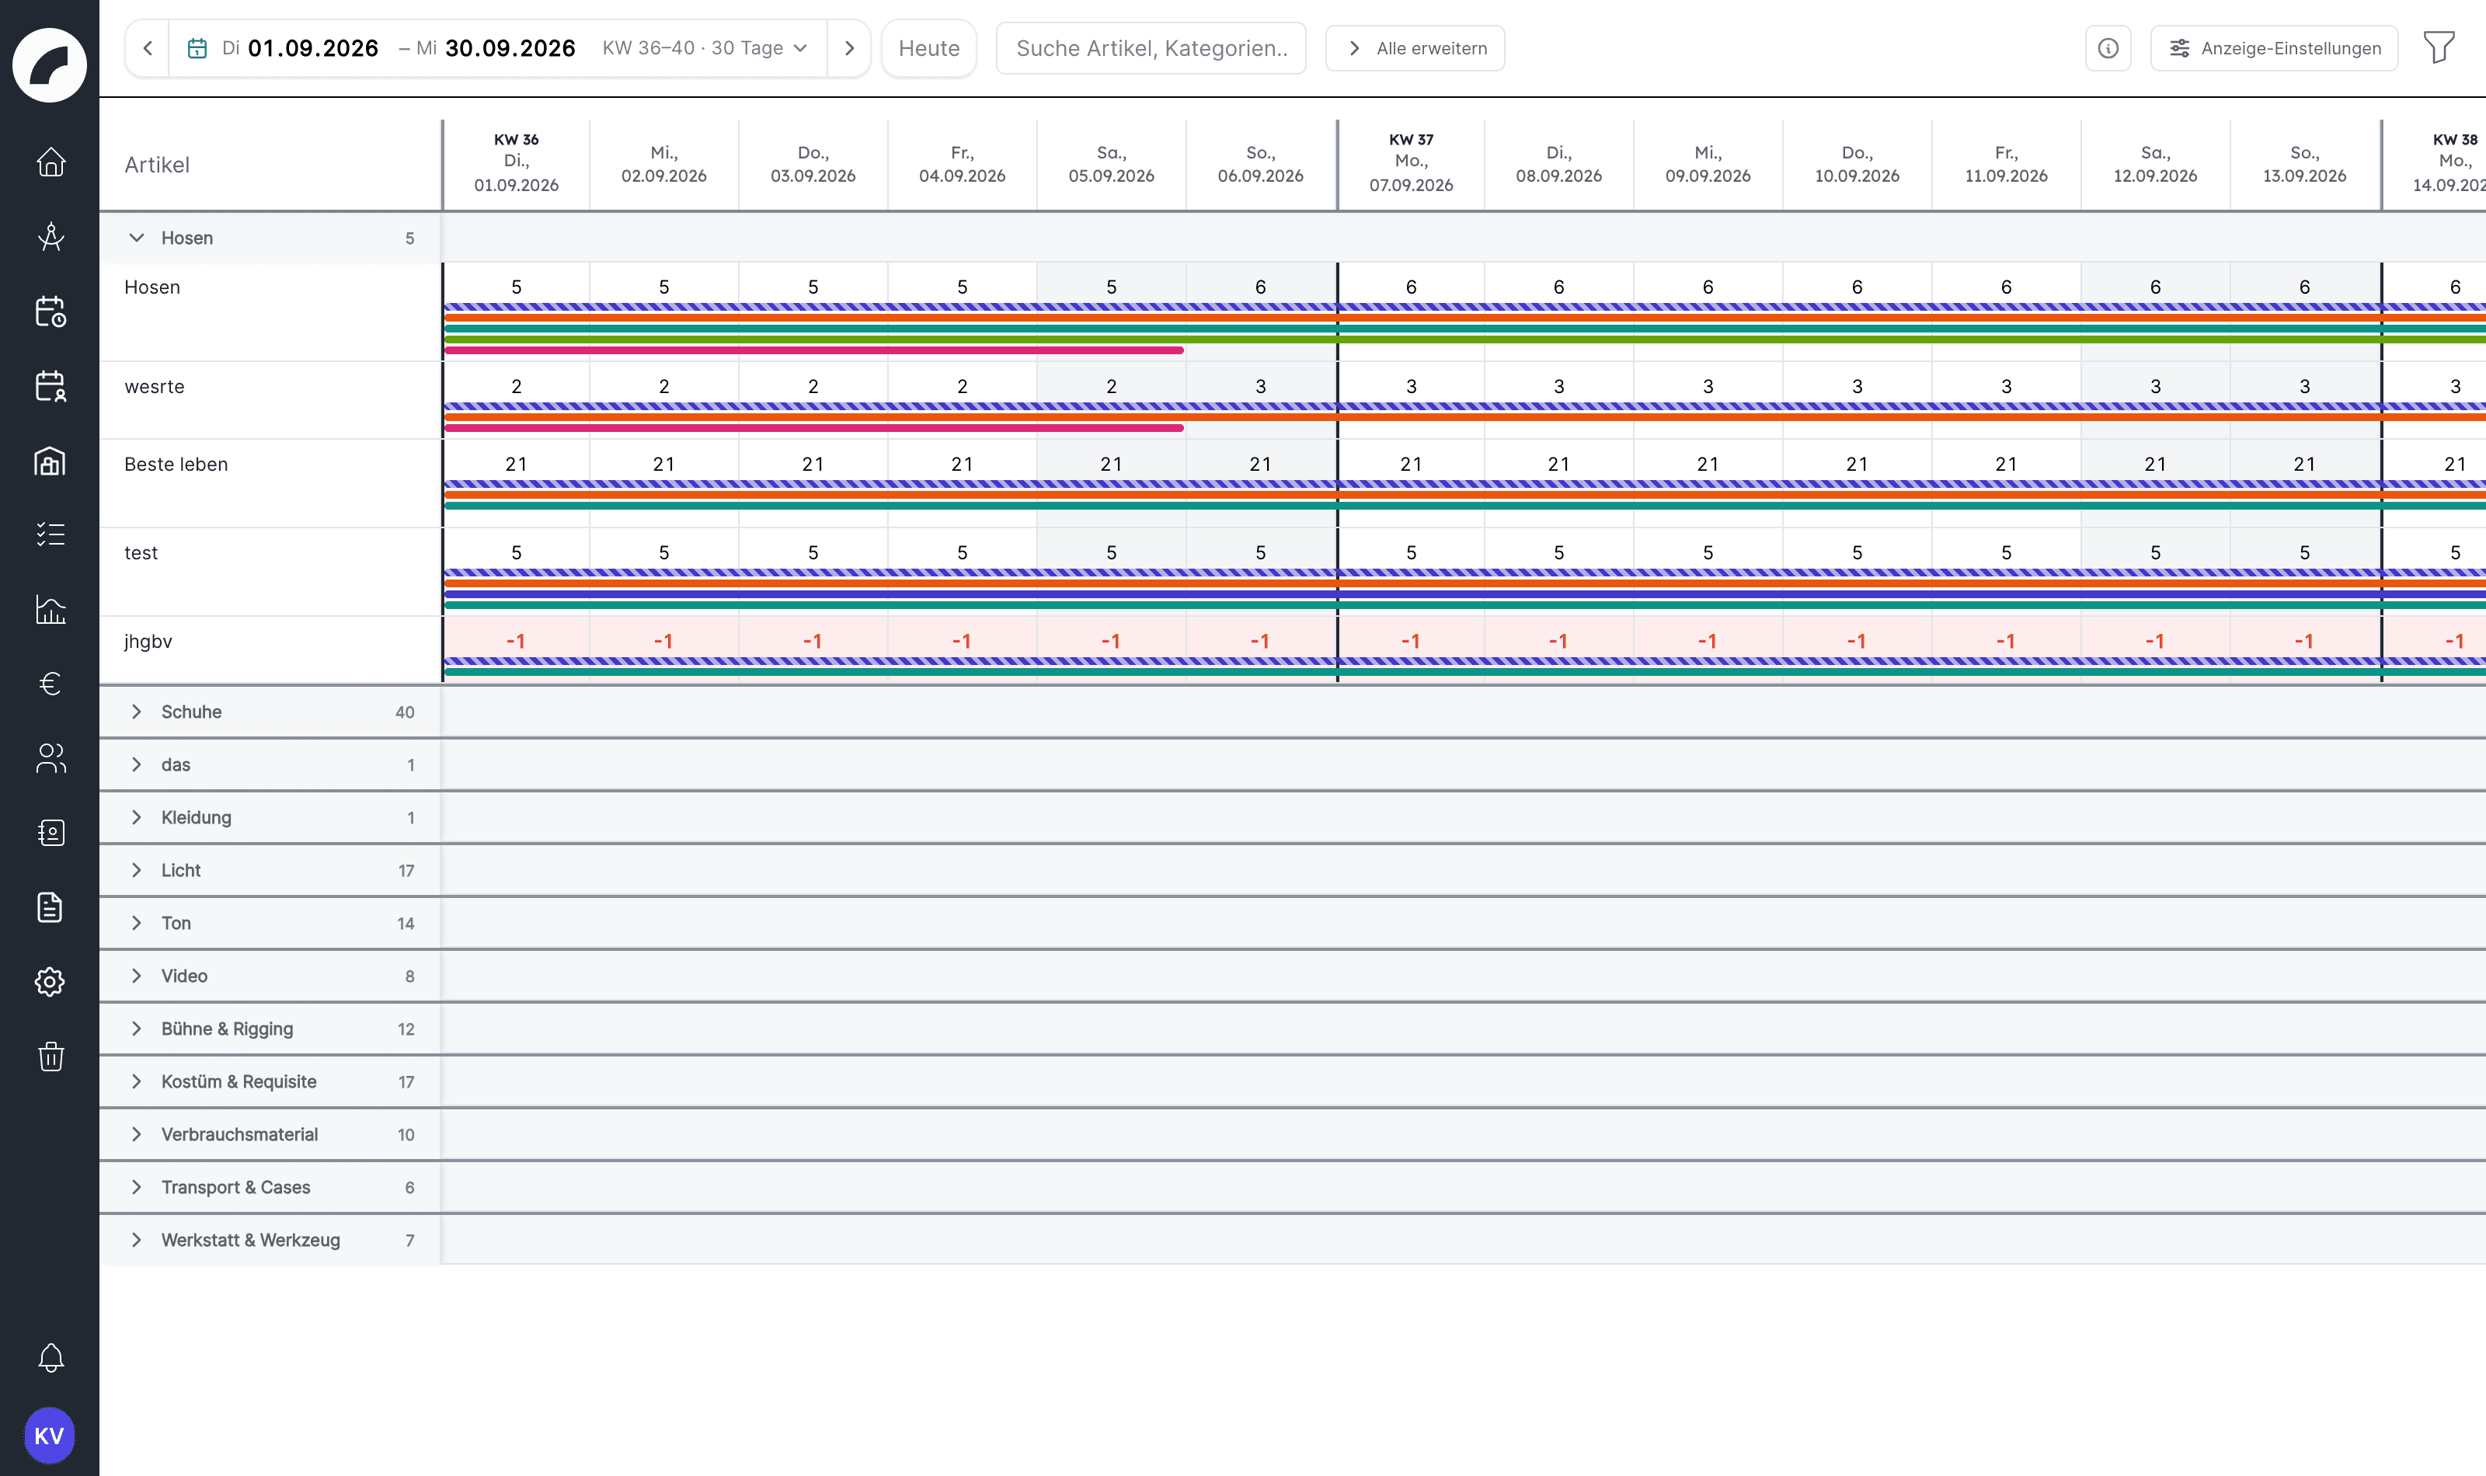Click the compass drafting icon in sidebar
The image size is (2486, 1476).
pos(50,237)
